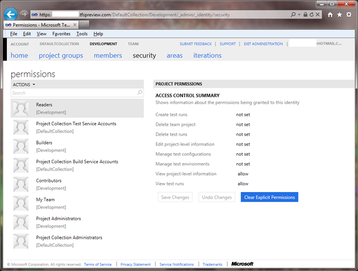Viewport: 358px width, 271px height.
Task: Change the Create test runs permission value
Action: pos(243,115)
